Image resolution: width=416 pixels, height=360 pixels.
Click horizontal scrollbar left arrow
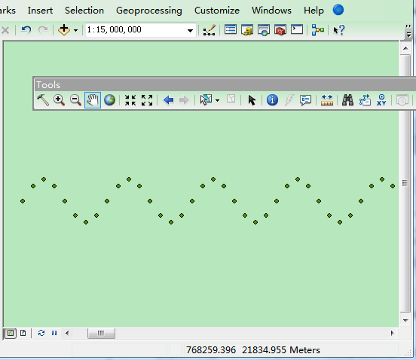click(67, 333)
